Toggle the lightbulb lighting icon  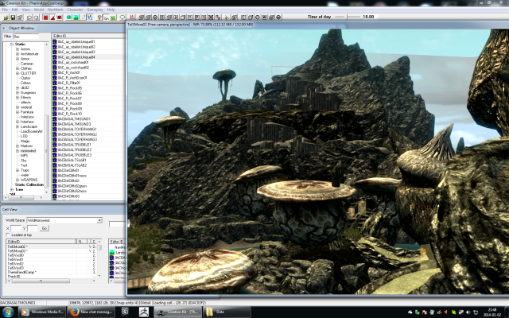99,17
